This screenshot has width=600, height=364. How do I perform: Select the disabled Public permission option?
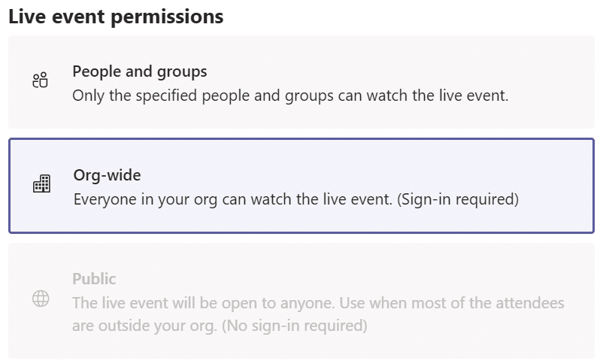pos(302,302)
